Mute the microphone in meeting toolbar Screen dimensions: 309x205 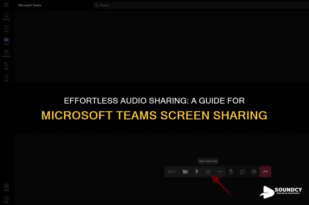tap(196, 172)
